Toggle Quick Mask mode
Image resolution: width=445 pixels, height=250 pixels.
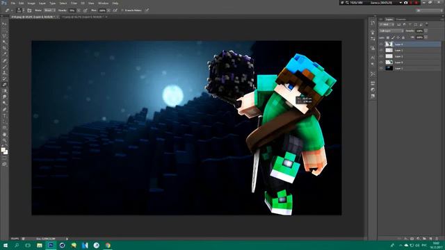pos(5,158)
